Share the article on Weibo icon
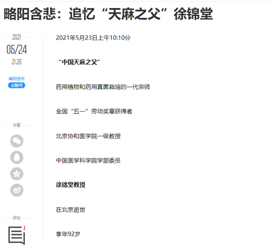Viewport: 272px width, 248px height. pyautogui.click(x=17, y=190)
